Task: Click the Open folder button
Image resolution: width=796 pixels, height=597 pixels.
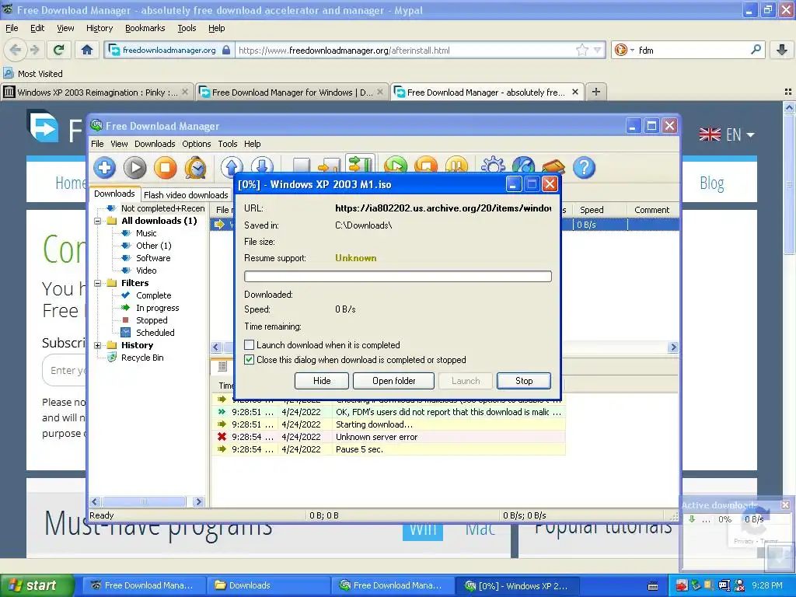Action: [393, 381]
